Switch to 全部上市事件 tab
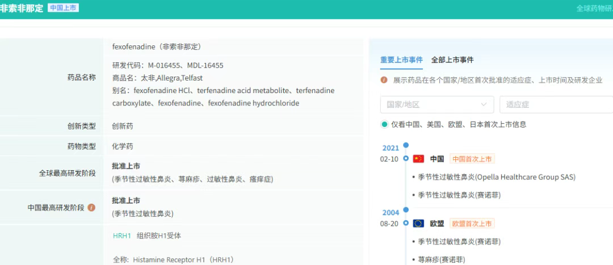The image size is (613, 265). [452, 60]
